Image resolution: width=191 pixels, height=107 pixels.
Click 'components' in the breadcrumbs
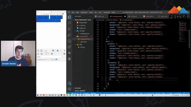click(x=100, y=20)
